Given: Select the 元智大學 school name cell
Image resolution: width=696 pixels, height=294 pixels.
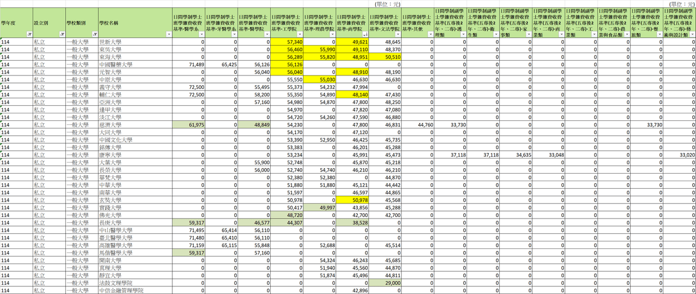Looking at the screenshot, I should pos(135,72).
